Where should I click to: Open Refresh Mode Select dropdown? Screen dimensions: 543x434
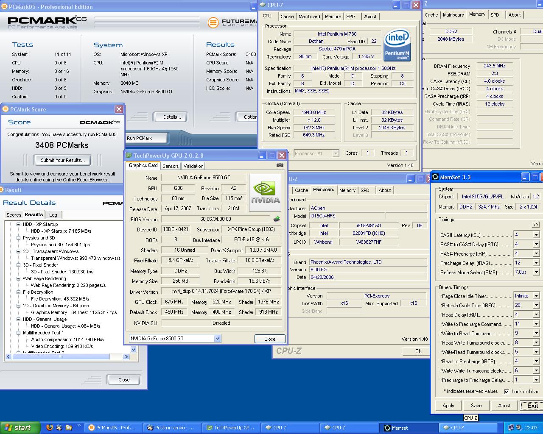(x=536, y=272)
